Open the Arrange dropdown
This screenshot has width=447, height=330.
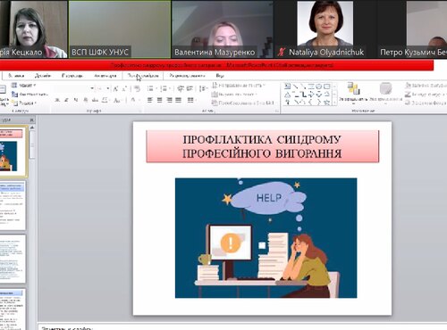point(353,93)
